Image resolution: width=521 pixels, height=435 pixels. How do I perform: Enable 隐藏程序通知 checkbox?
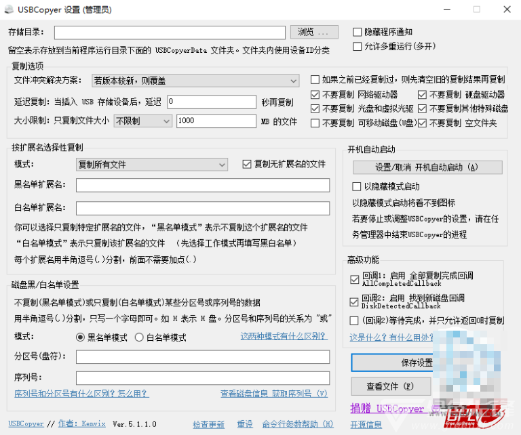(357, 32)
